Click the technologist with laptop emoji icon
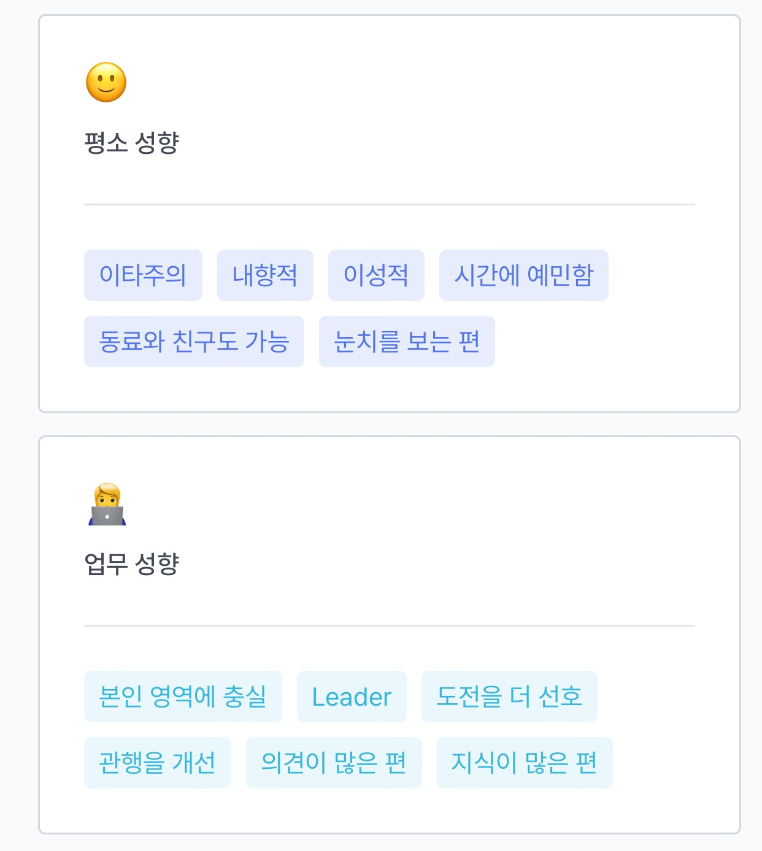Screen dimensions: 762x851 coord(107,505)
